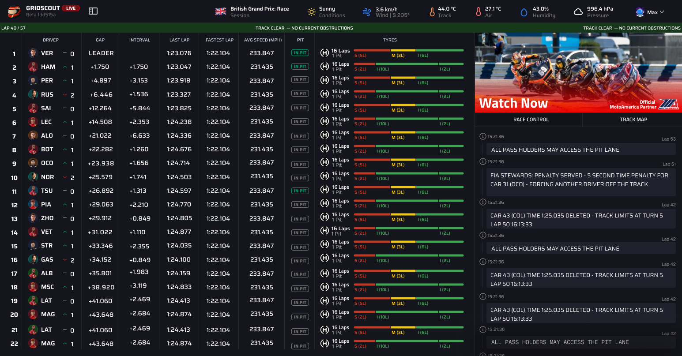The width and height of the screenshot is (682, 356).
Task: Toggle VER's IN PIT indicator
Action: [x=300, y=52]
